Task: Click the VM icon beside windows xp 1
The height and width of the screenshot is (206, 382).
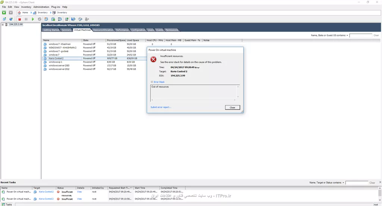Action: (x=45, y=62)
